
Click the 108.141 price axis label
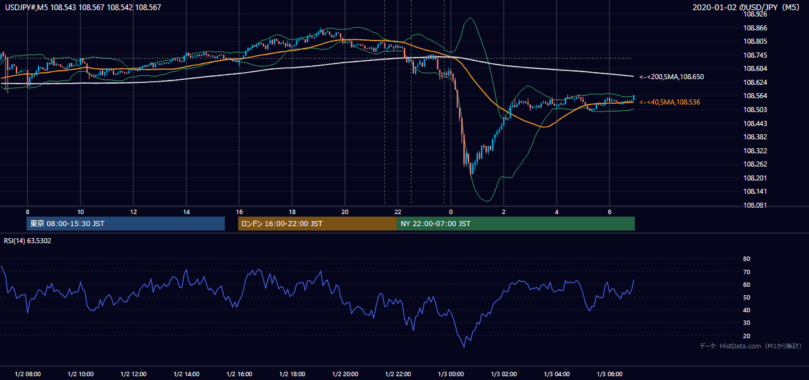point(755,191)
